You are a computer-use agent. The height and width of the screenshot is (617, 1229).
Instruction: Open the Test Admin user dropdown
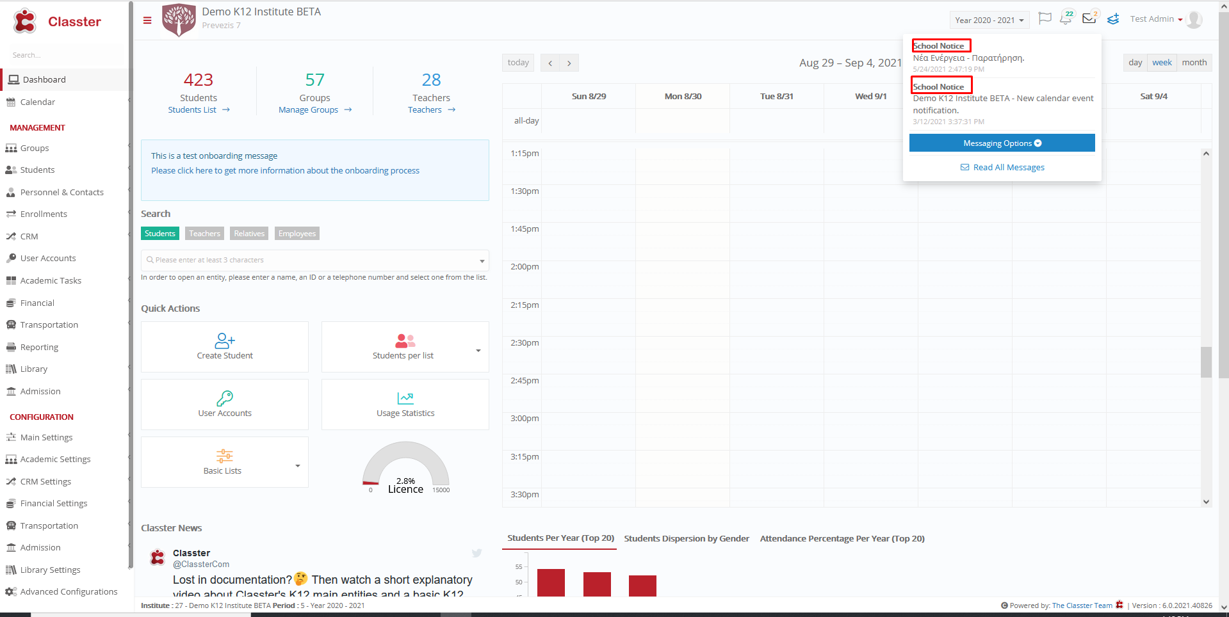pyautogui.click(x=1156, y=19)
